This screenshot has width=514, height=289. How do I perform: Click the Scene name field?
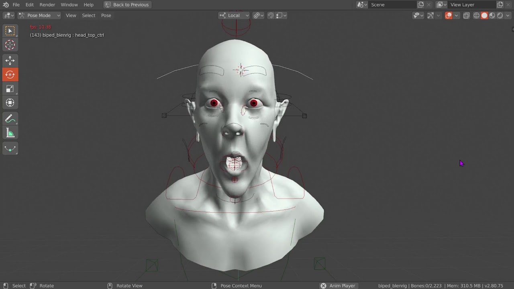pyautogui.click(x=392, y=5)
